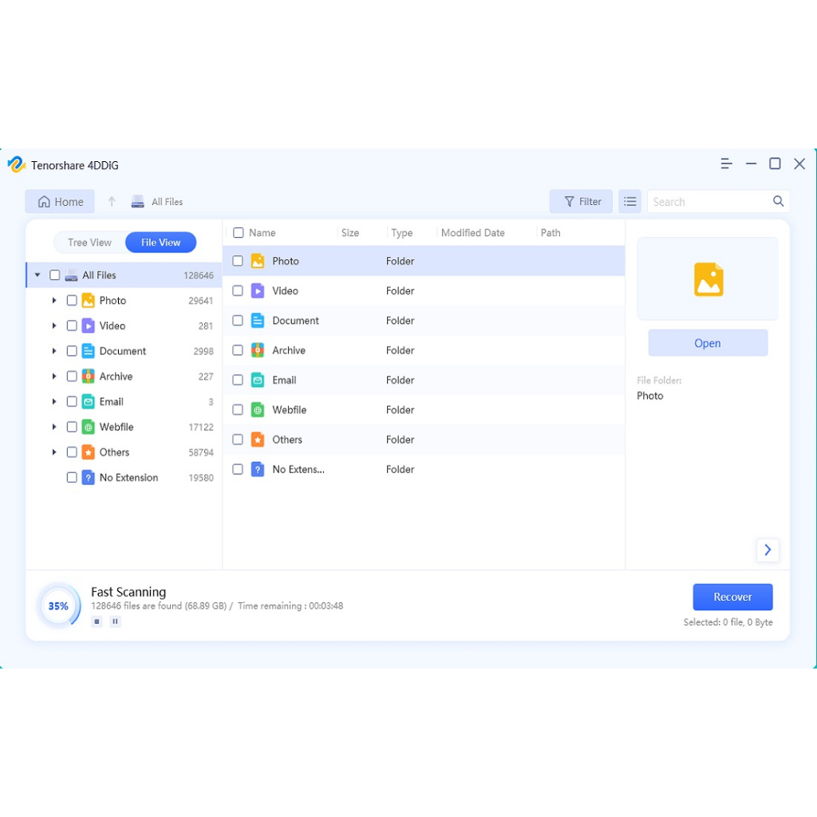Open the Filter options button

pyautogui.click(x=582, y=202)
